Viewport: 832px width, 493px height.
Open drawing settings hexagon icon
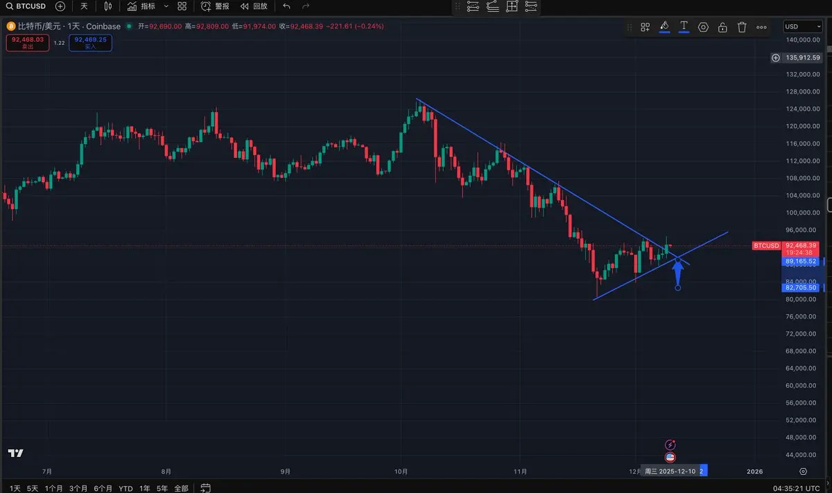coord(703,27)
